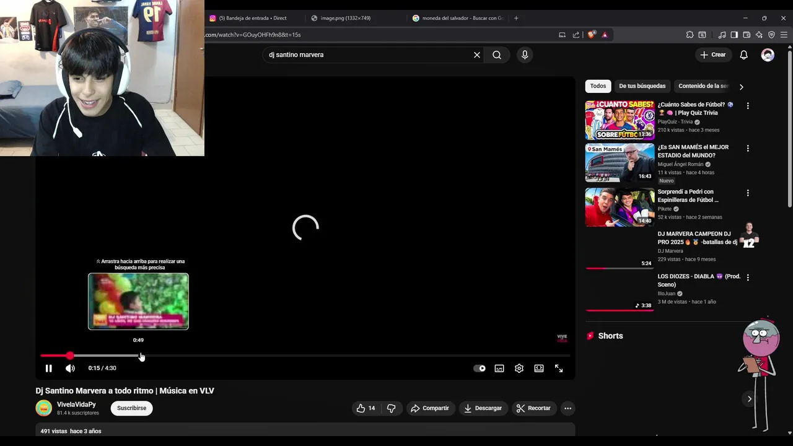Image resolution: width=793 pixels, height=446 pixels.
Task: Open the Sorprendí a Pedri video title
Action: tap(688, 196)
